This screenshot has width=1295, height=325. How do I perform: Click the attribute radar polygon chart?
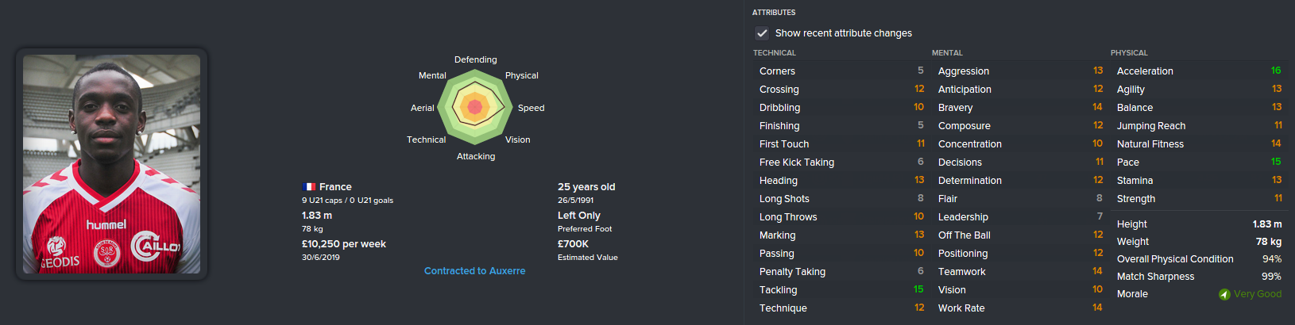click(475, 107)
